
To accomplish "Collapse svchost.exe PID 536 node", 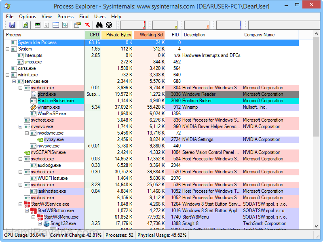I will [20, 185].
